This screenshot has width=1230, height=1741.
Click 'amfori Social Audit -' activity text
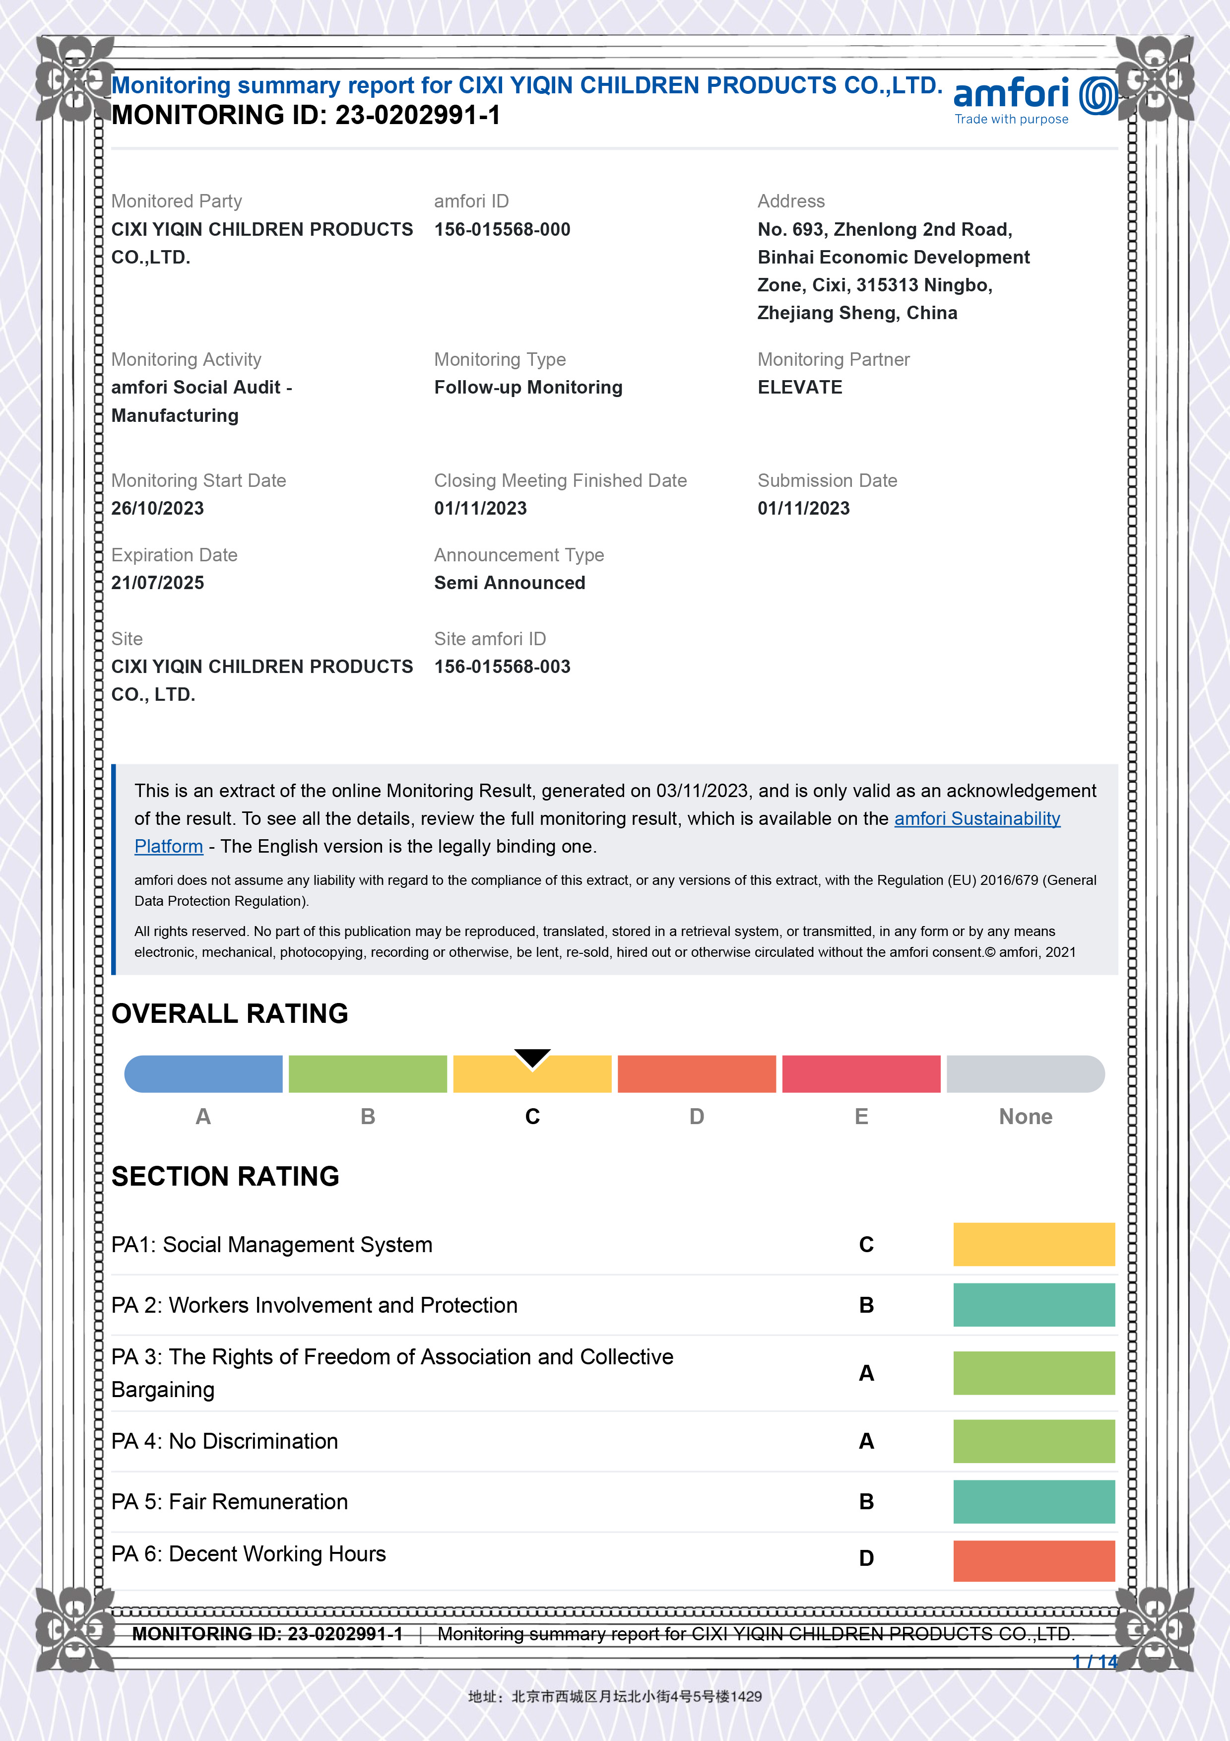201,388
